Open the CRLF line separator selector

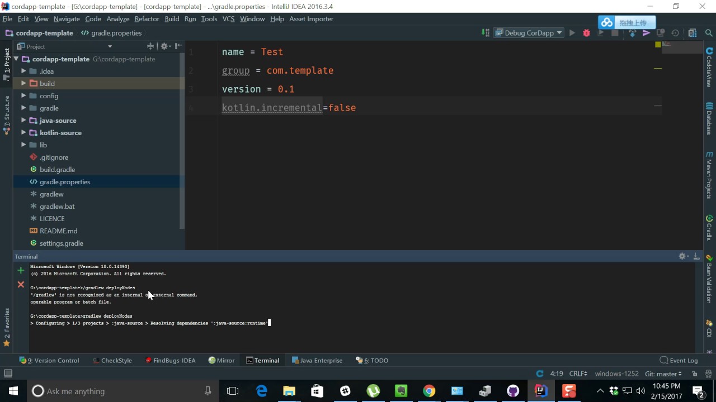pyautogui.click(x=578, y=374)
